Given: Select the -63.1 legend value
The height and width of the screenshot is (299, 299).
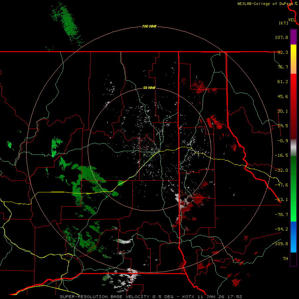Looking at the screenshot, I should pyautogui.click(x=281, y=200).
